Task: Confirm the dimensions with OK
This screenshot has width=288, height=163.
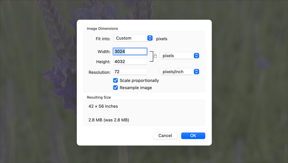Action: click(193, 136)
